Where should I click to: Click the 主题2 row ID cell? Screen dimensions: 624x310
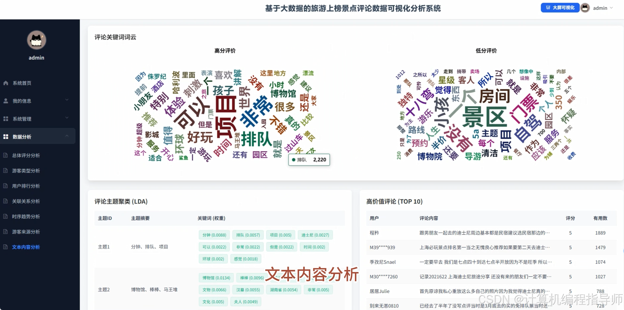point(104,290)
